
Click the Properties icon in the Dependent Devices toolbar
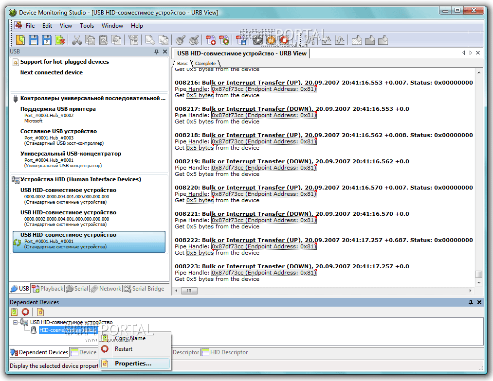[x=40, y=312]
